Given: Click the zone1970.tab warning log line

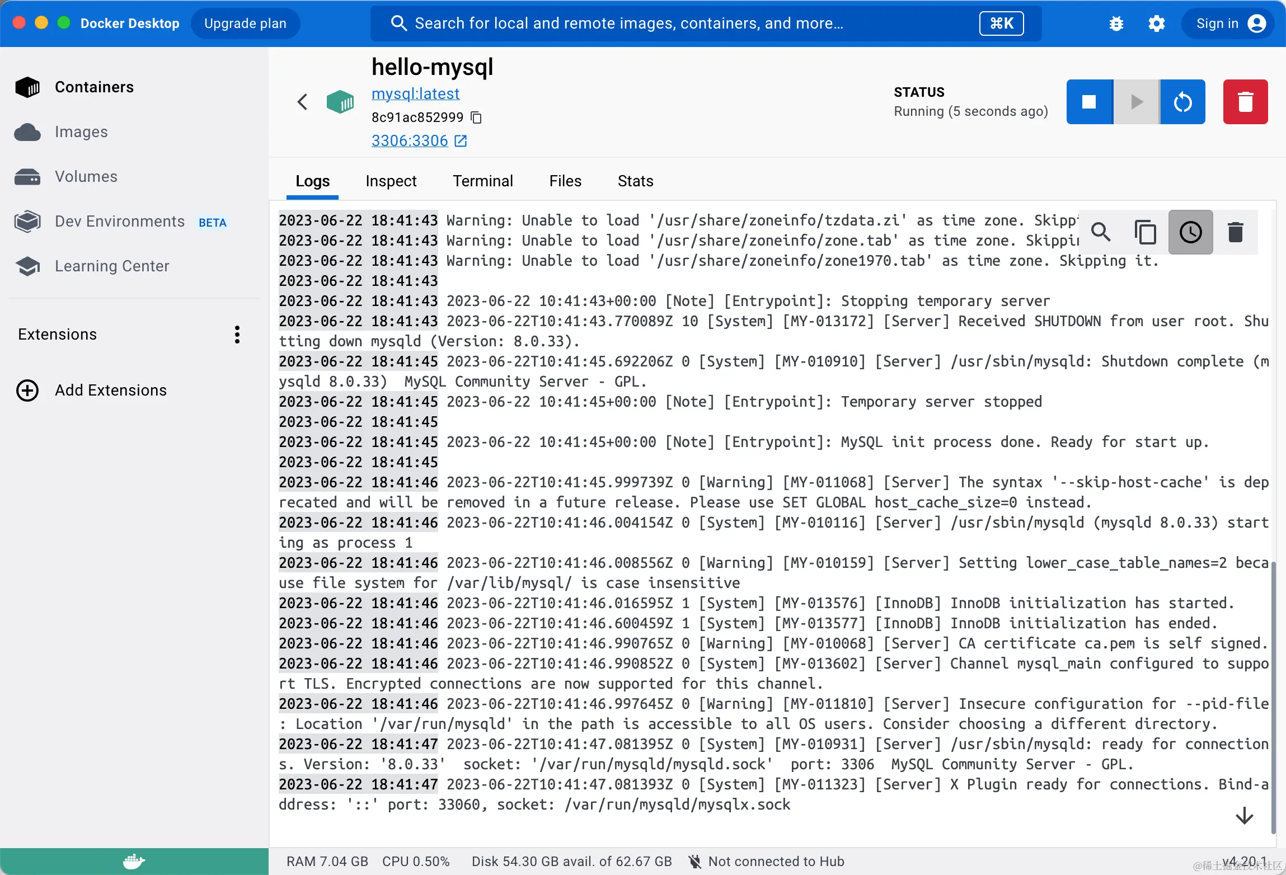Looking at the screenshot, I should tap(719, 261).
